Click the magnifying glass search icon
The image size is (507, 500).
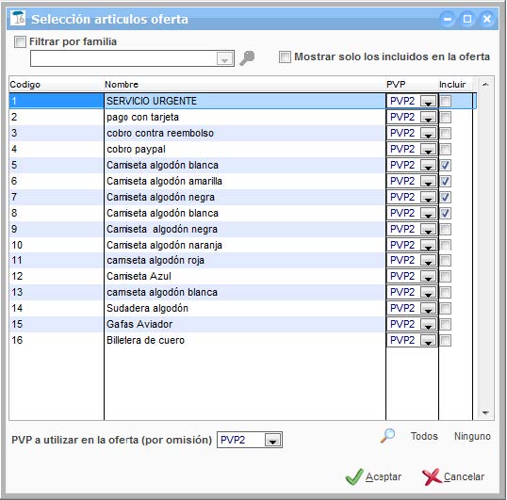387,435
